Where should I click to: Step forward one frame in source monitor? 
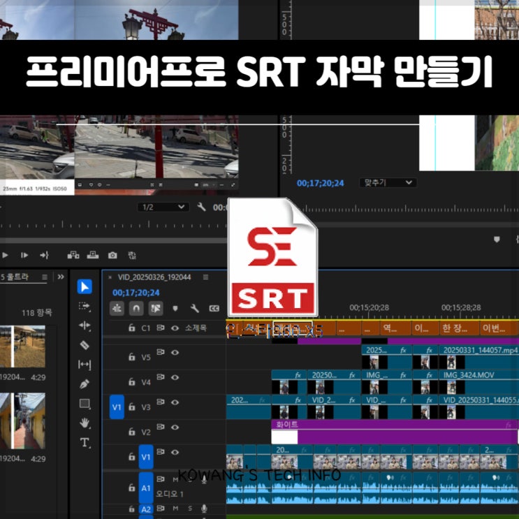[x=24, y=255]
